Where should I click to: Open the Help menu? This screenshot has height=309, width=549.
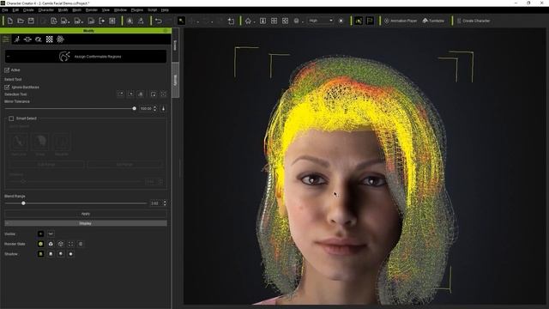[x=165, y=10]
